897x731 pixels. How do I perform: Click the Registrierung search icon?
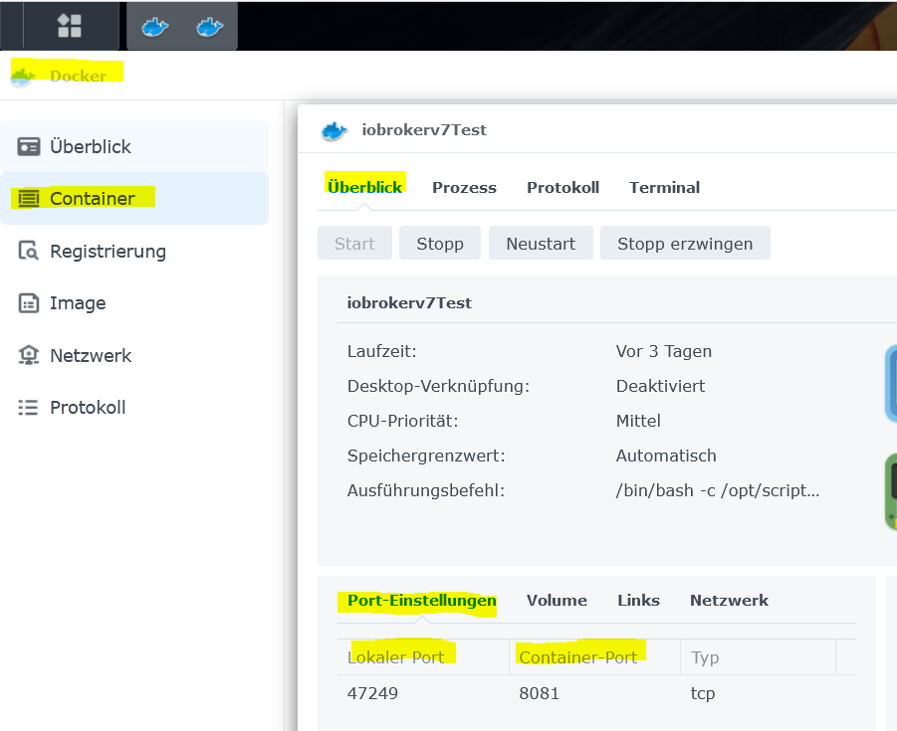pyautogui.click(x=29, y=252)
